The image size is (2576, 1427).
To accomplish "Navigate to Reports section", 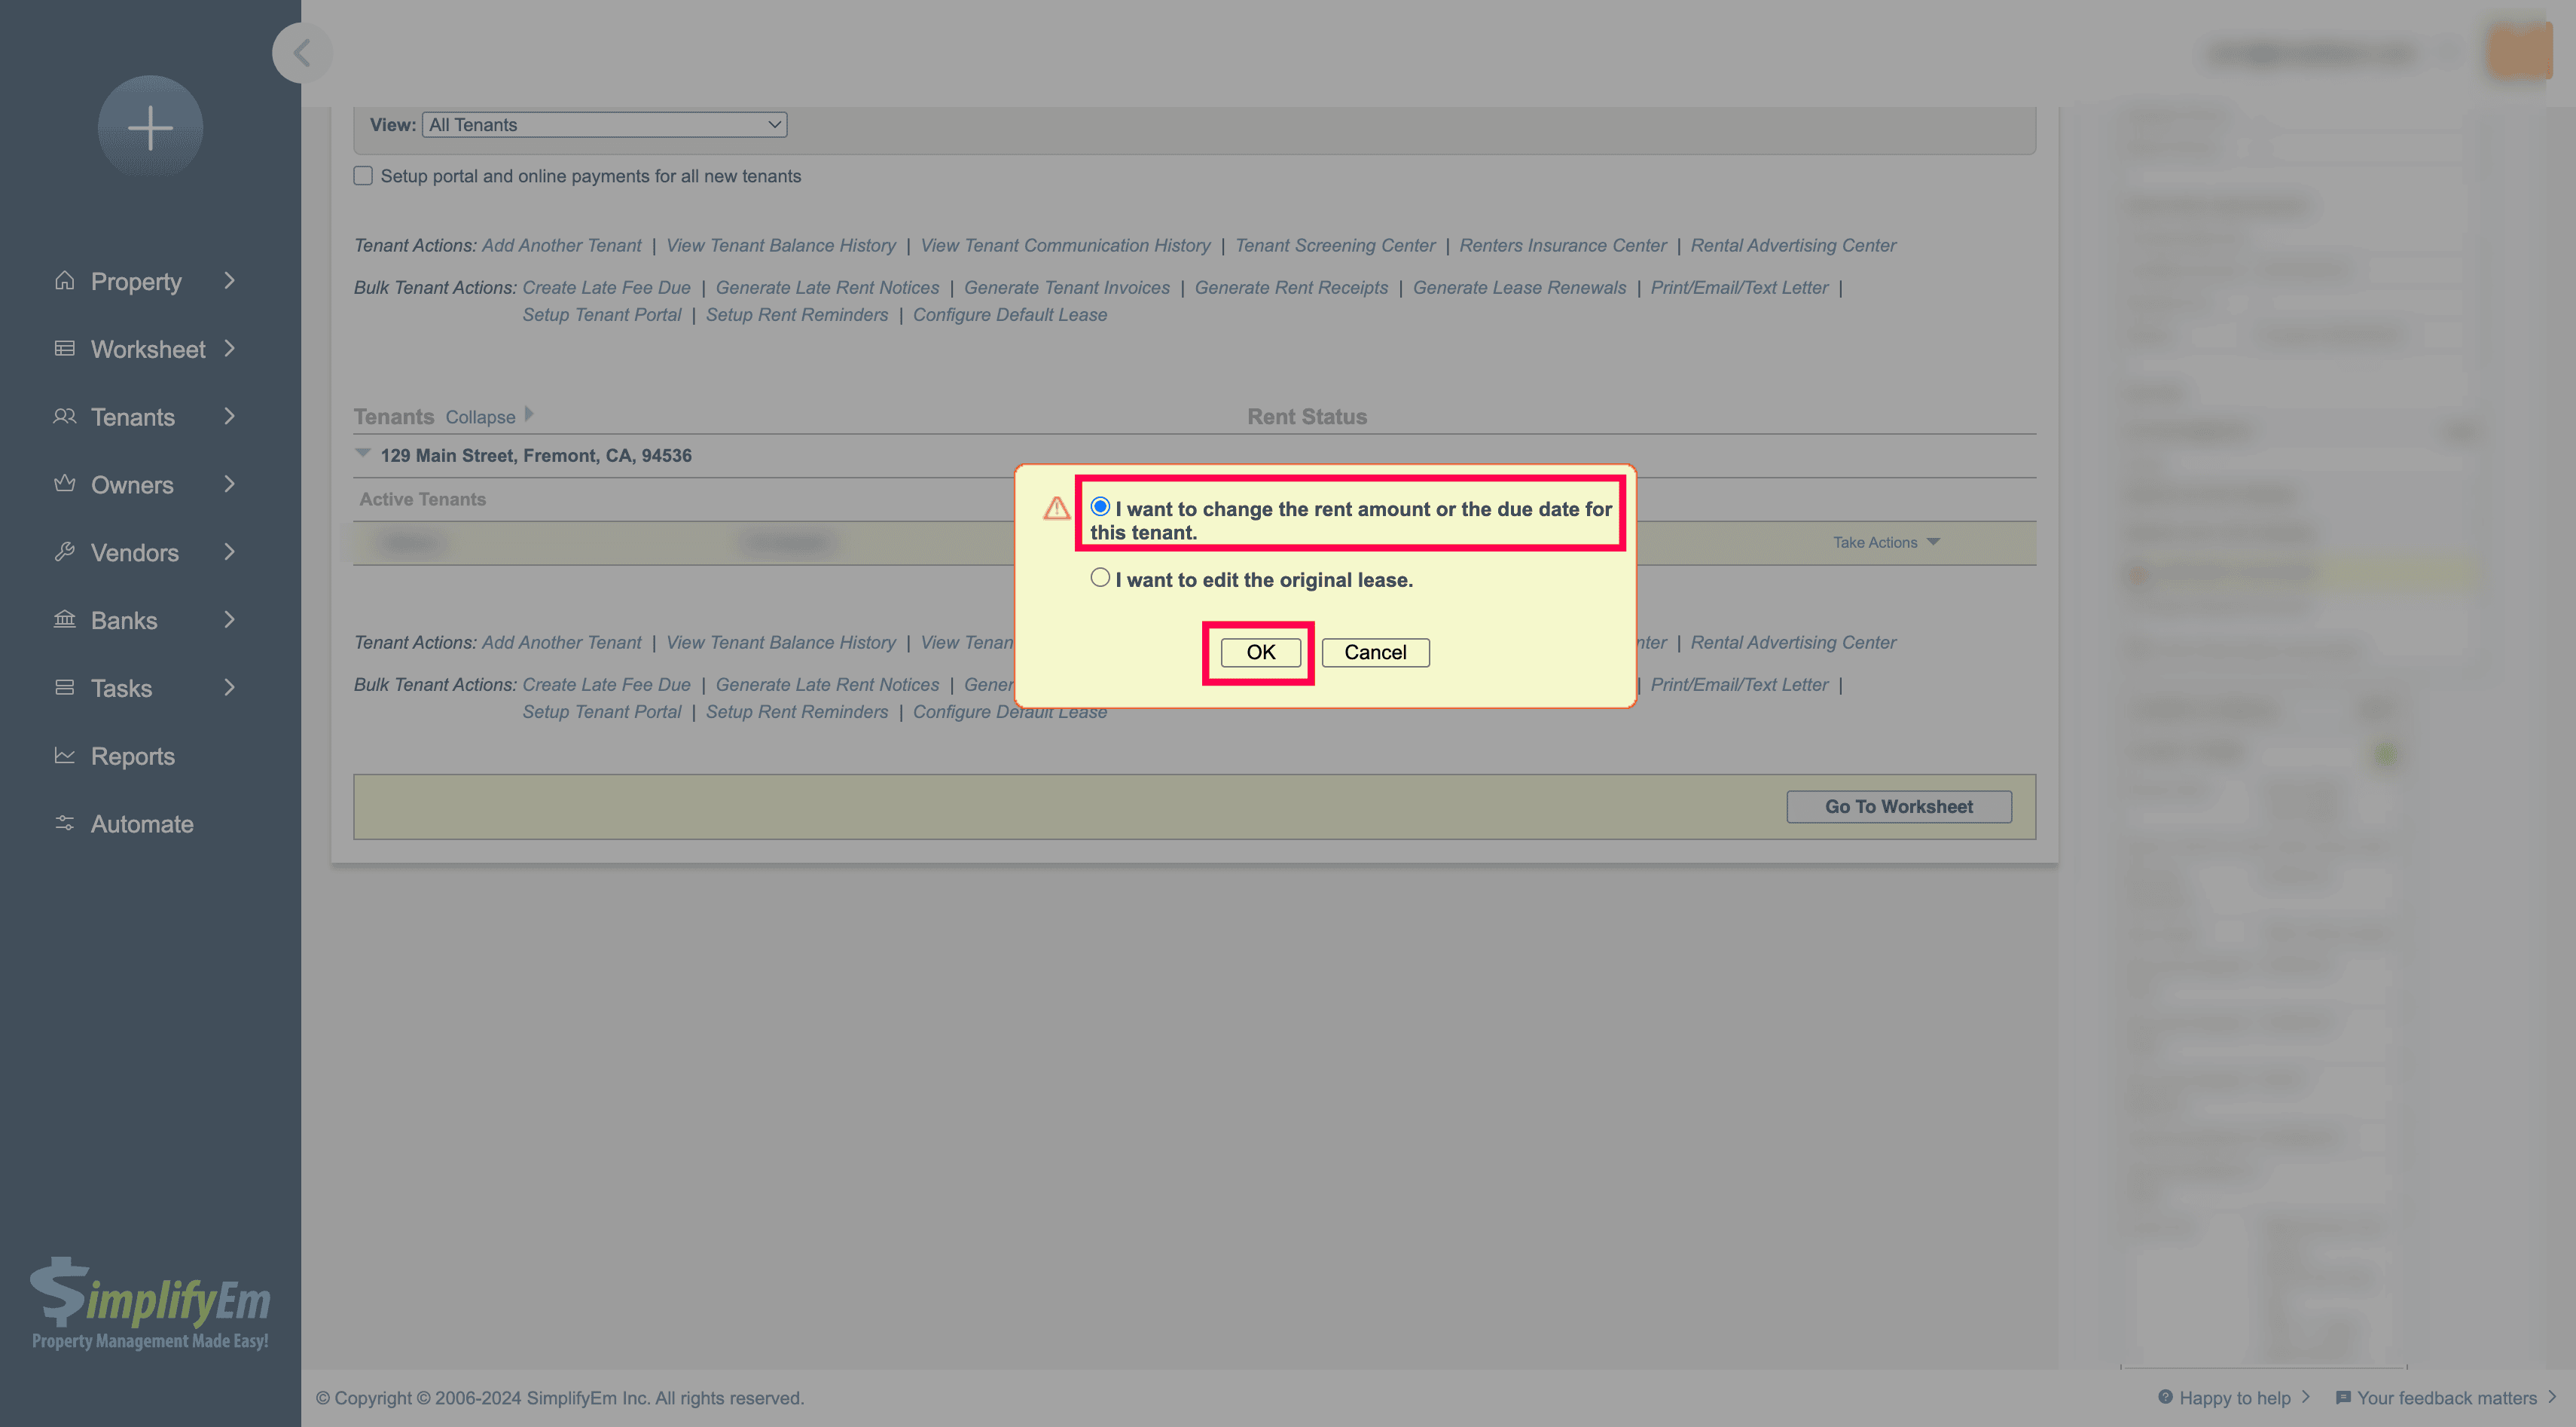I will point(132,756).
